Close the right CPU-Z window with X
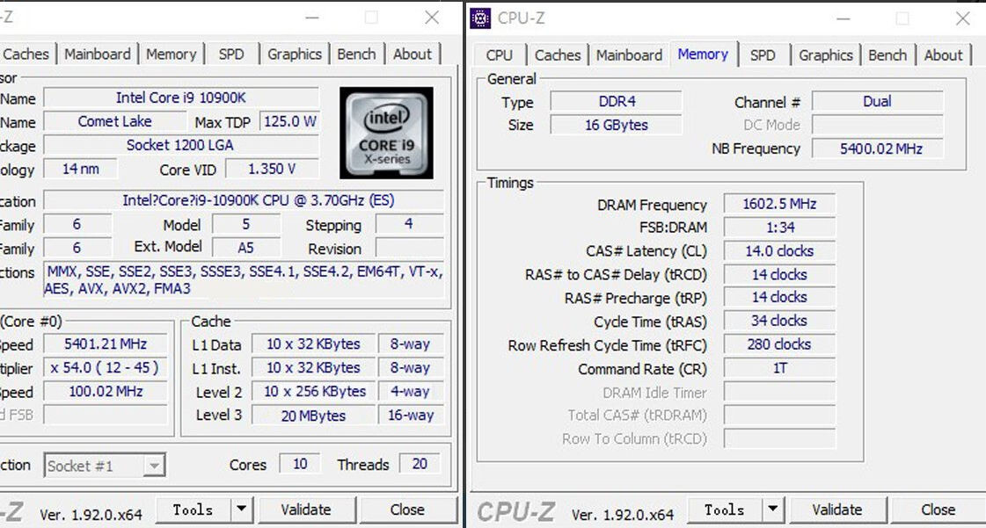Viewport: 986px width, 528px height. [962, 18]
